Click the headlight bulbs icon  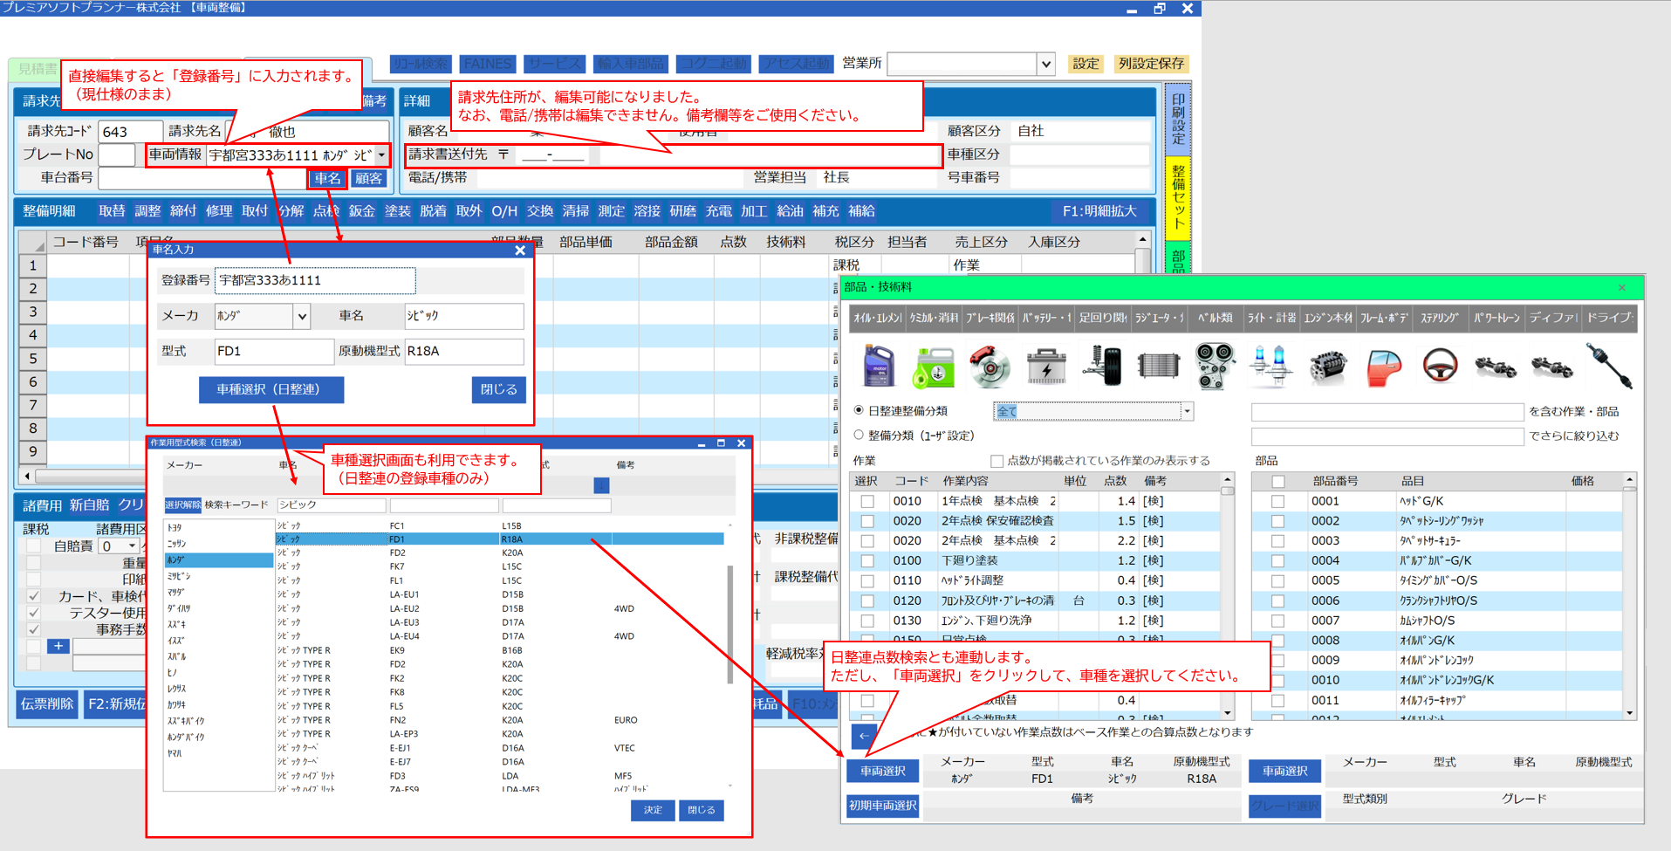[x=1270, y=366]
